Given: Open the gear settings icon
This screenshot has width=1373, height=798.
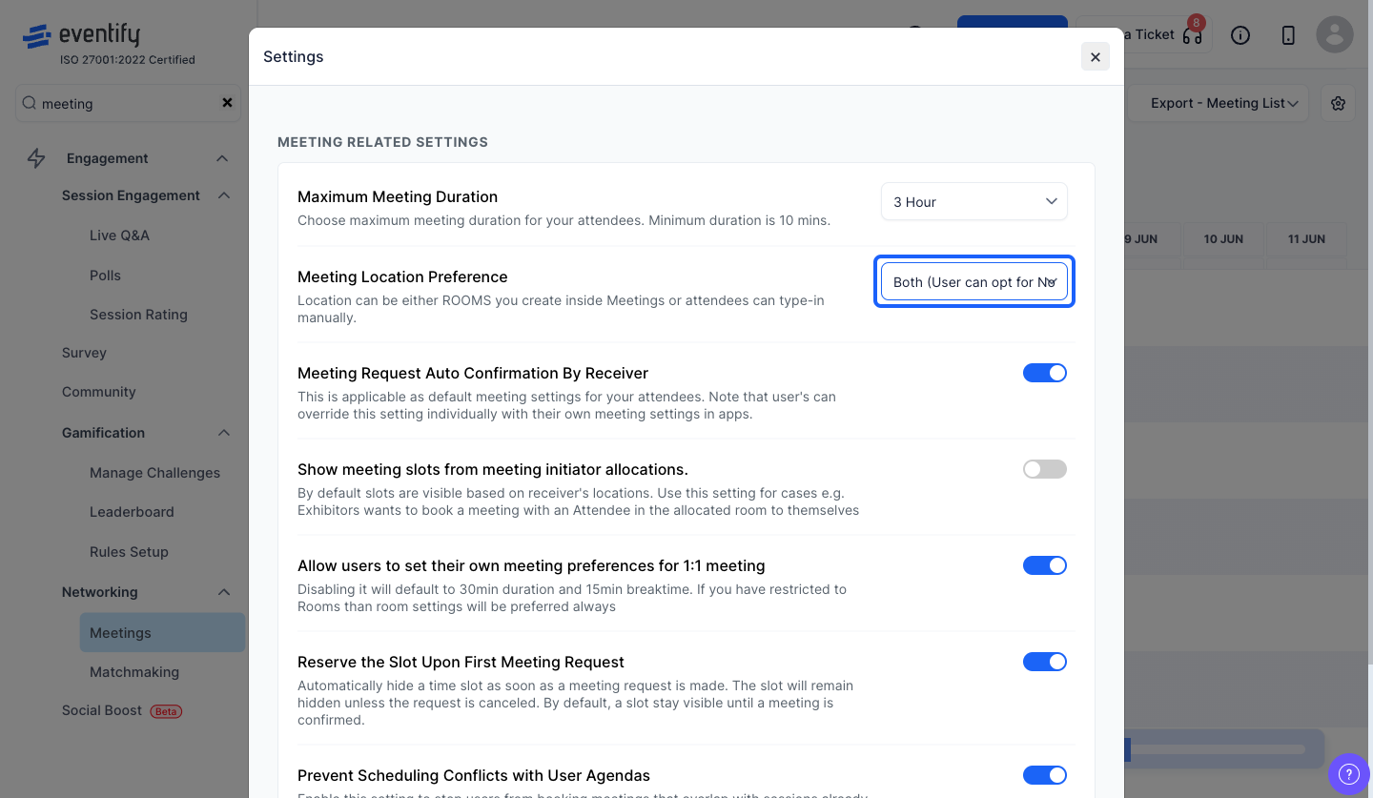Looking at the screenshot, I should (x=1339, y=103).
